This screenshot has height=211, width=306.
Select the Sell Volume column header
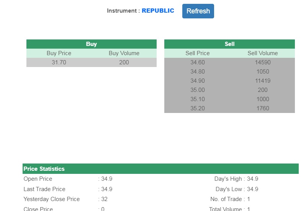pyautogui.click(x=263, y=53)
